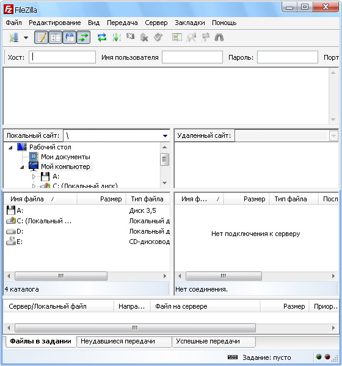Expand the A: drive tree node
The image size is (342, 366).
(x=34, y=176)
